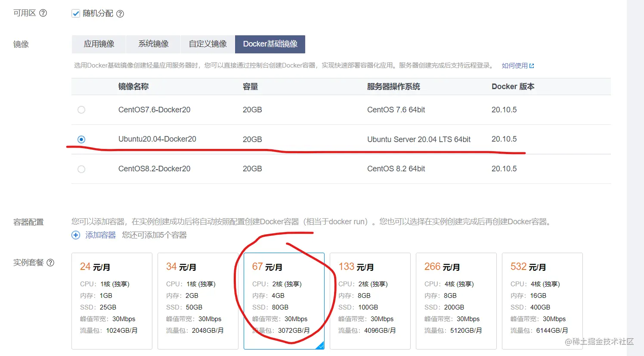Pick the 532元/月 instance plan
The width and height of the screenshot is (644, 356).
point(542,300)
